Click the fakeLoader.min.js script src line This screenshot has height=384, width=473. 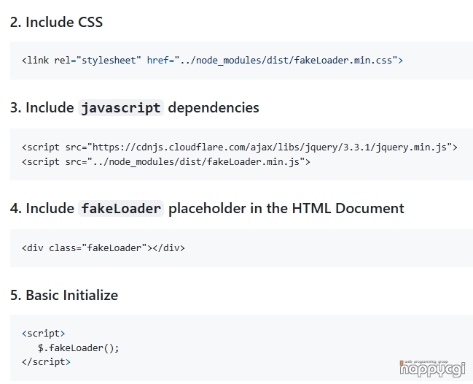[x=166, y=162]
